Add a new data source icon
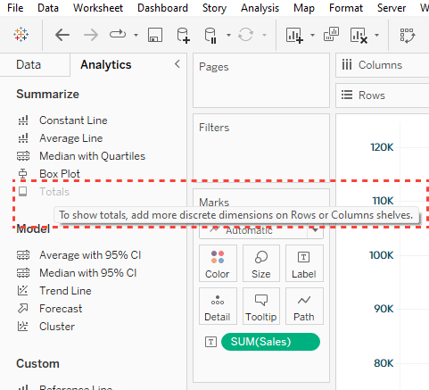Image resolution: width=429 pixels, height=390 pixels. point(183,36)
